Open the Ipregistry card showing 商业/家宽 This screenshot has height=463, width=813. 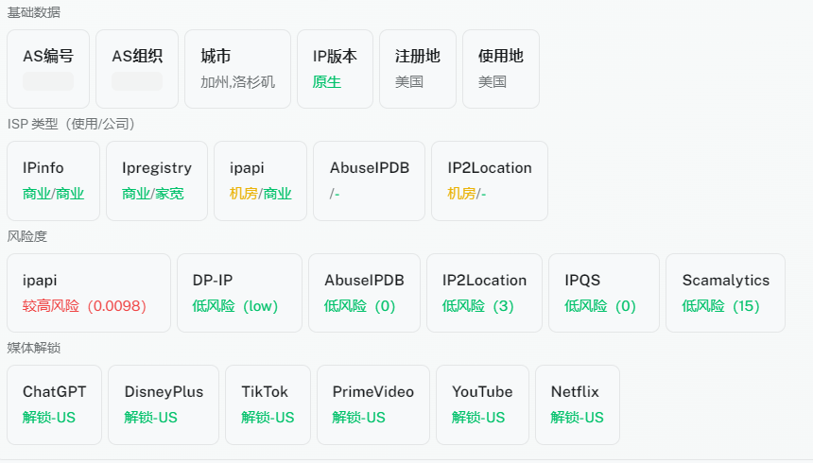click(x=156, y=180)
